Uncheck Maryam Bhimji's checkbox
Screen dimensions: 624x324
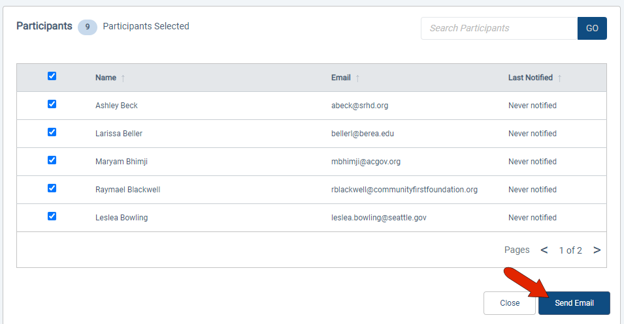(x=52, y=160)
